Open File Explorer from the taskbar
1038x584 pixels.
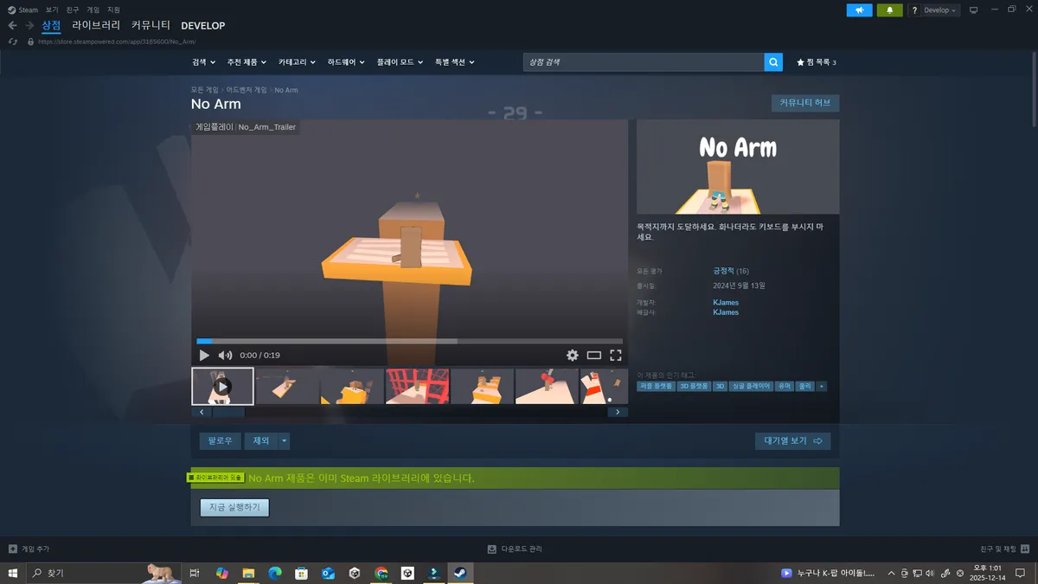pos(248,573)
